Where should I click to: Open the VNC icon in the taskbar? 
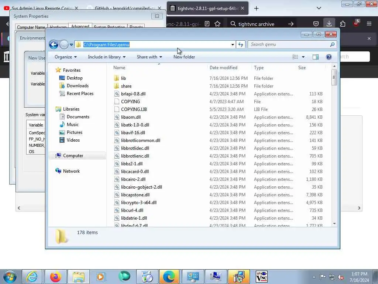pyautogui.click(x=262, y=277)
